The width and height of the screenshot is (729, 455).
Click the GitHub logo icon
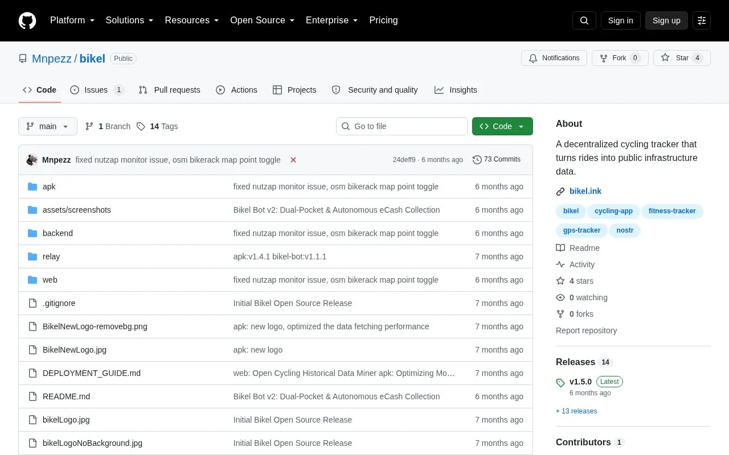[27, 20]
